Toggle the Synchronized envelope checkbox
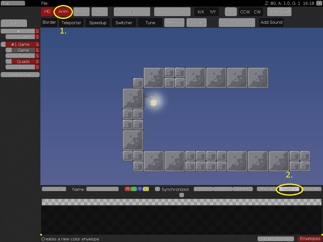 157,189
